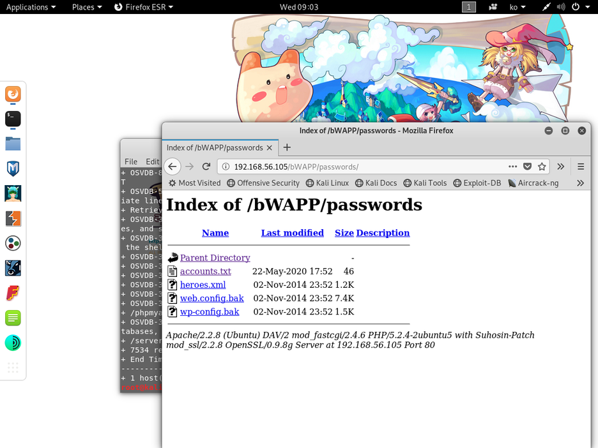Click the accounts.txt text file icon

pos(172,271)
